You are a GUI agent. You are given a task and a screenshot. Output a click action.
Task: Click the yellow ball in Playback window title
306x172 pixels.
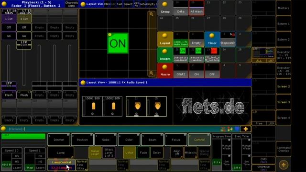click(x=4, y=4)
